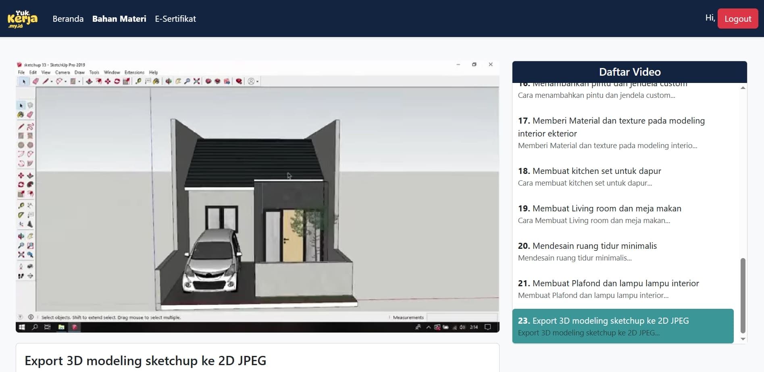Image resolution: width=764 pixels, height=372 pixels.
Task: Click the Dimension tool in left palette
Action: point(30,205)
